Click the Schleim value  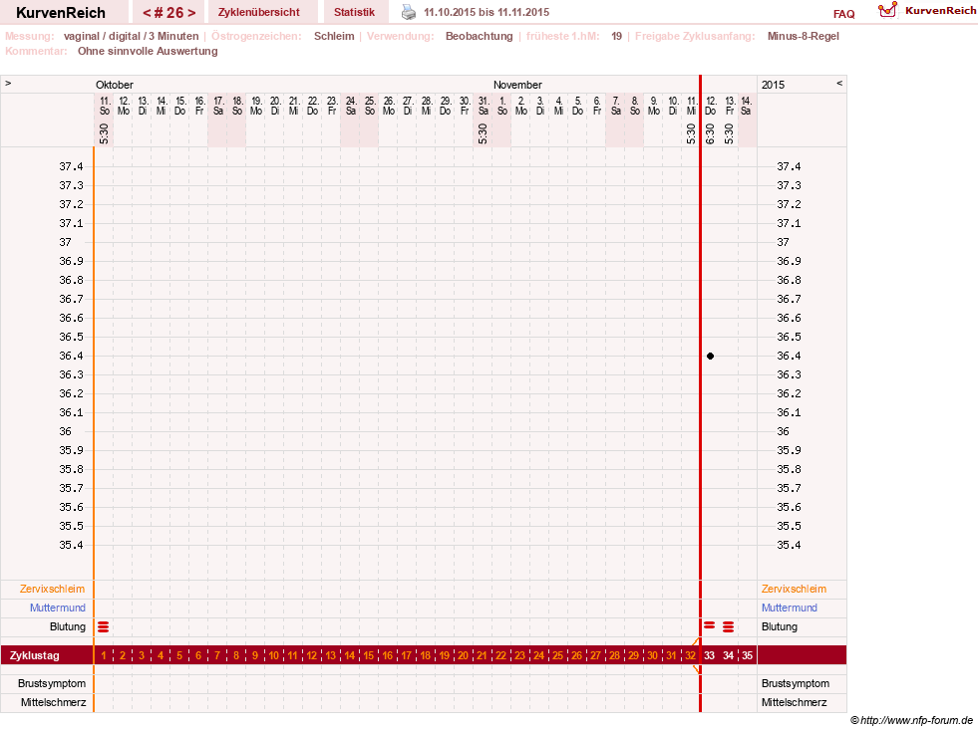point(334,36)
